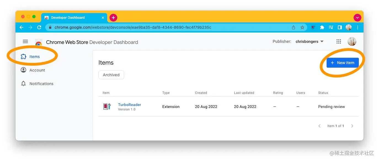Click the Chrome Web Store logo
This screenshot has height=161, width=379.
coord(39,43)
